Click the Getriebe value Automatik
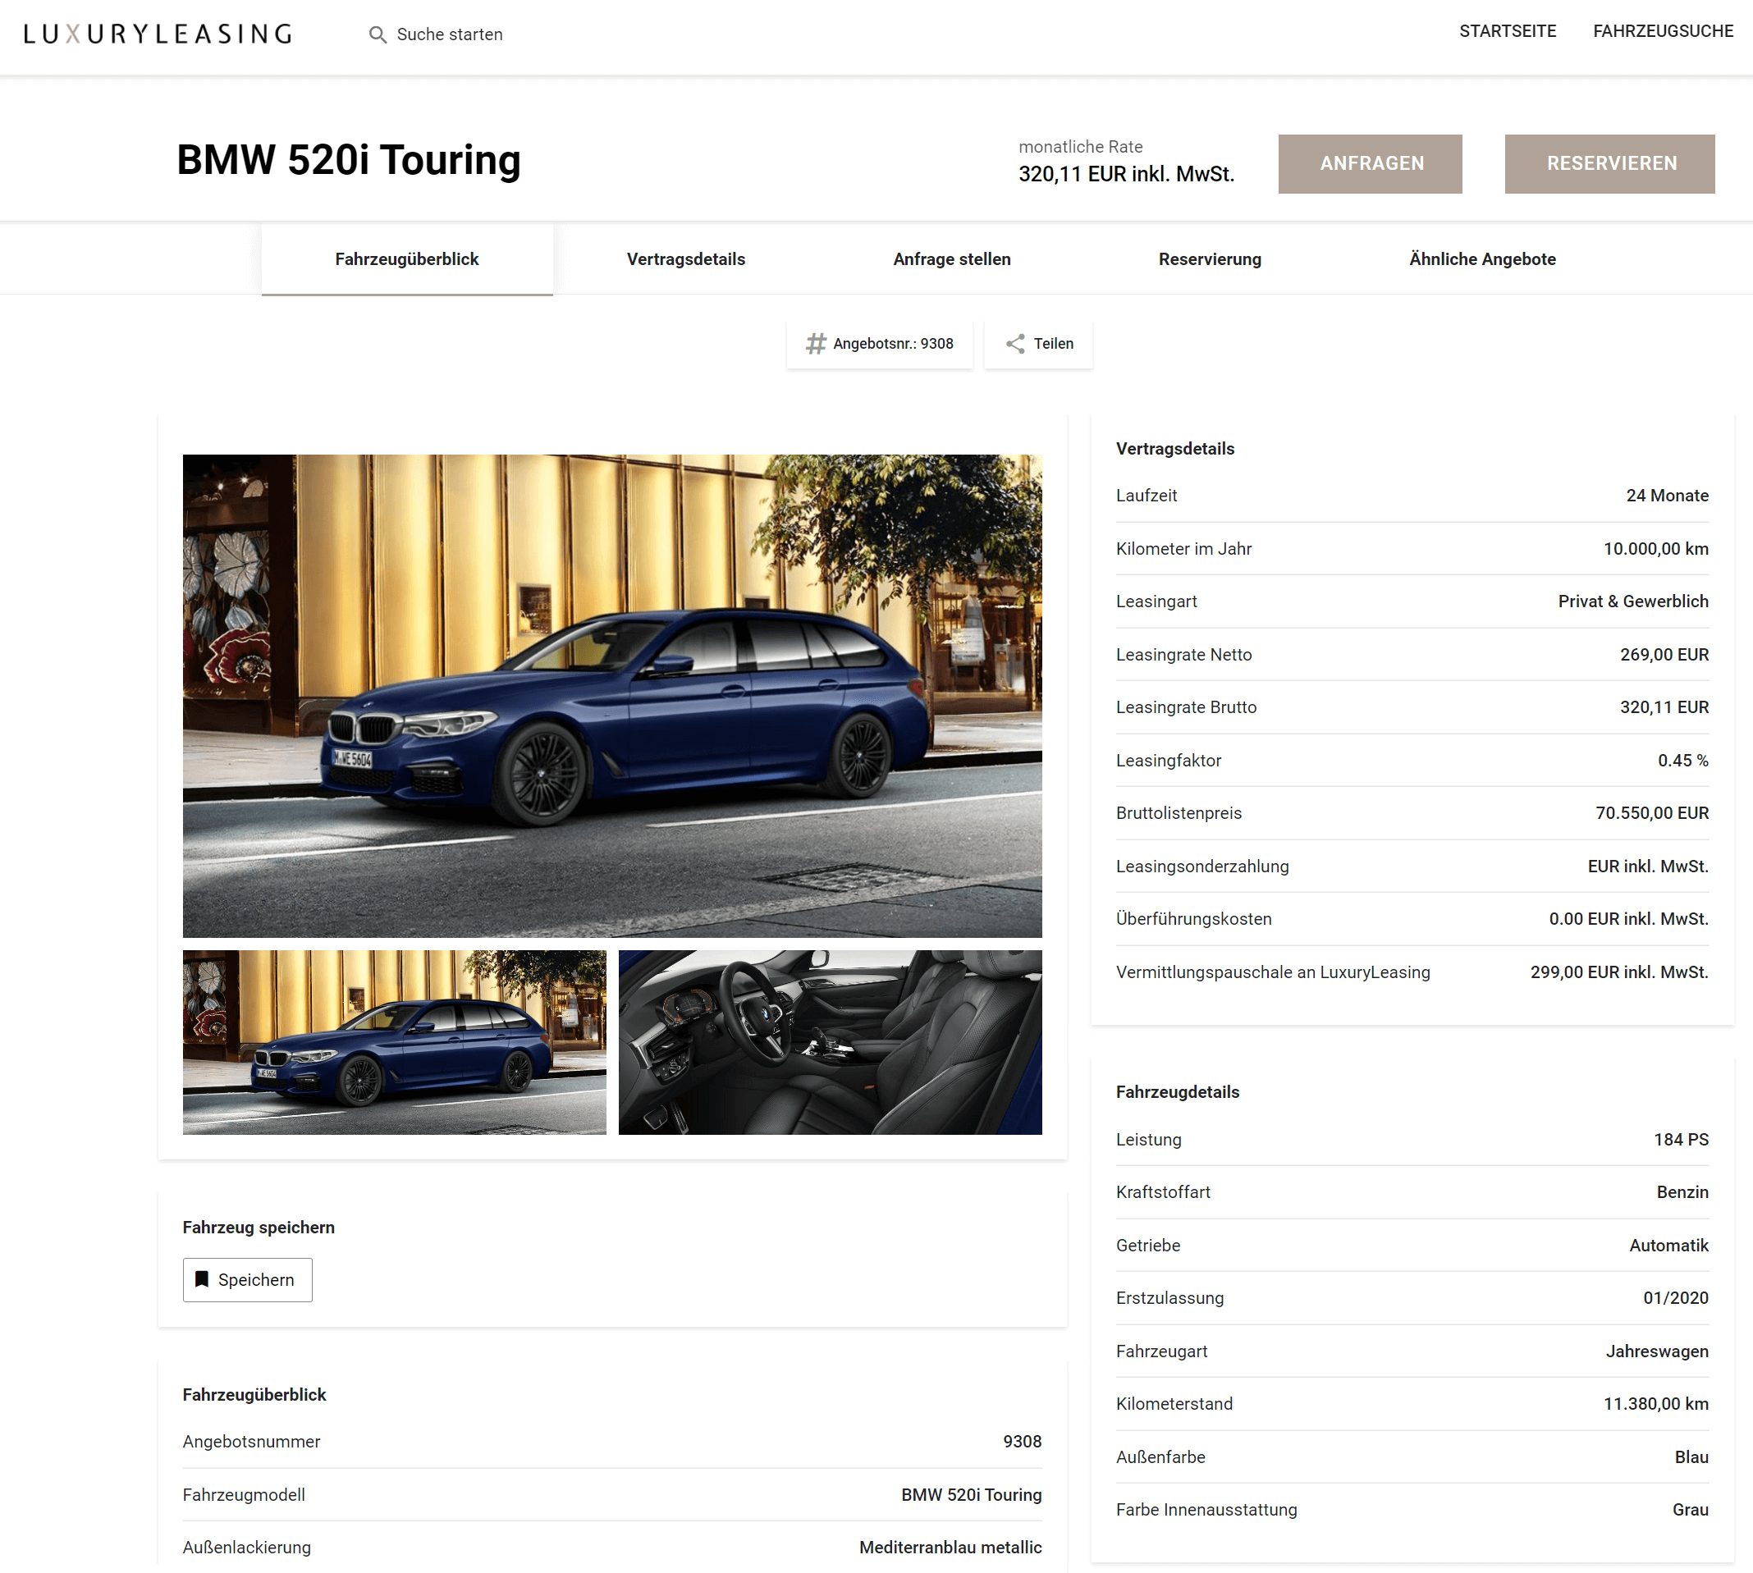1753x1573 pixels. click(1668, 1246)
